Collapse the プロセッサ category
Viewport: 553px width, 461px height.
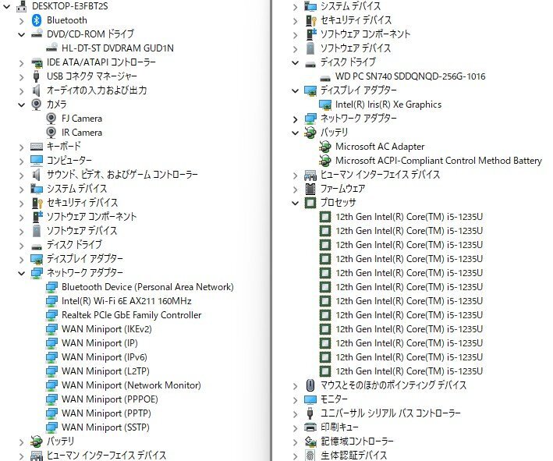[x=295, y=203]
